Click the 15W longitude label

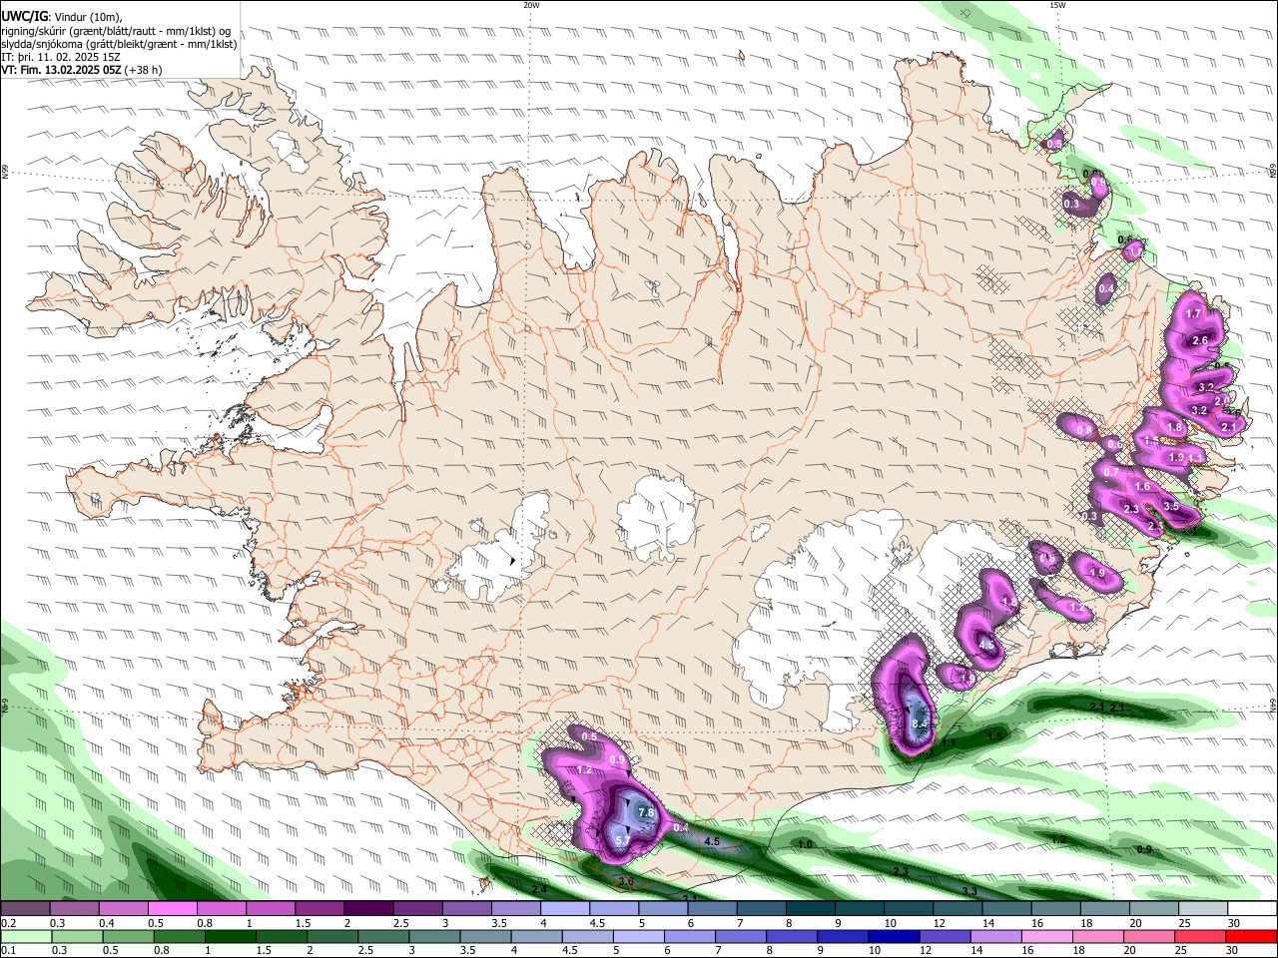(x=1057, y=5)
